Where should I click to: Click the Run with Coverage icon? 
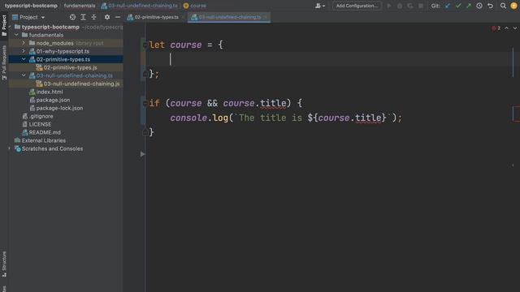[410, 6]
